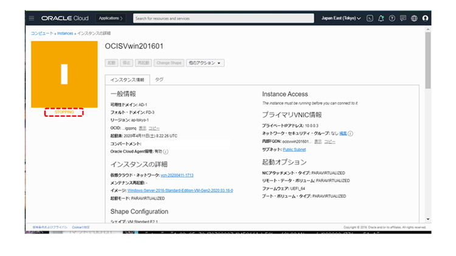This screenshot has height=256, width=456.
Task: Open the language globe icon
Action: (414, 18)
